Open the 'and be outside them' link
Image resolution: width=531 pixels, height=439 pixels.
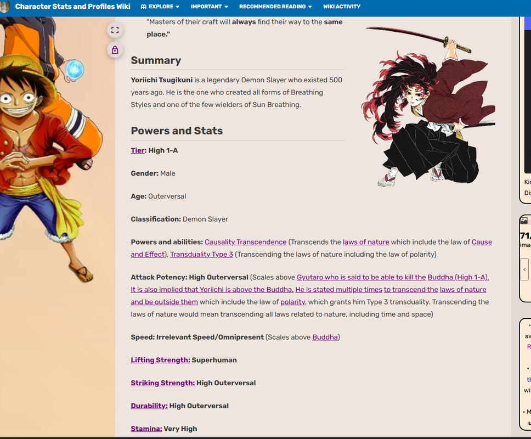pyautogui.click(x=164, y=302)
